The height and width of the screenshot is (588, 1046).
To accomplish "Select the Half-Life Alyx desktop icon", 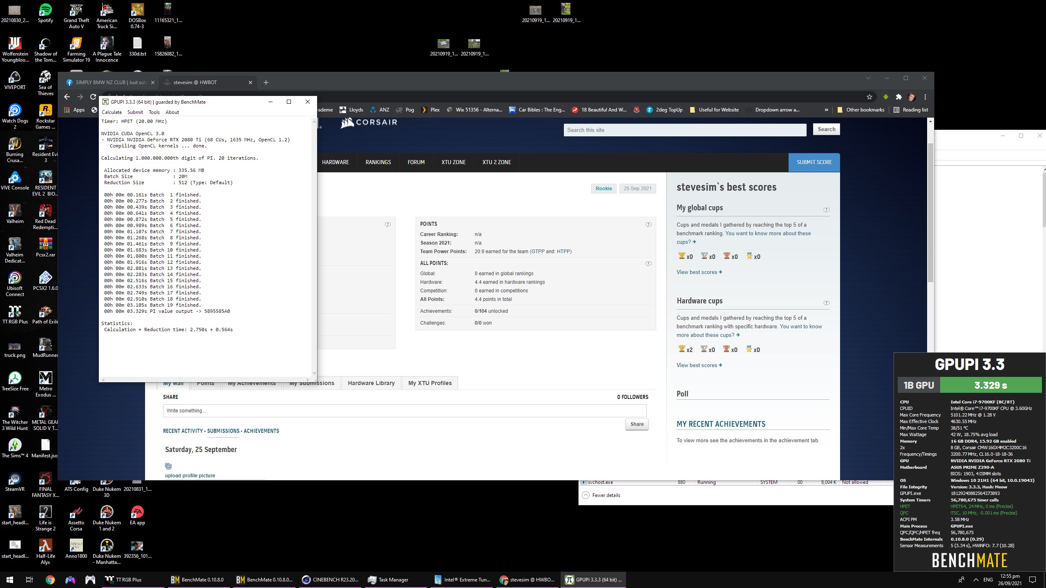I will (45, 552).
